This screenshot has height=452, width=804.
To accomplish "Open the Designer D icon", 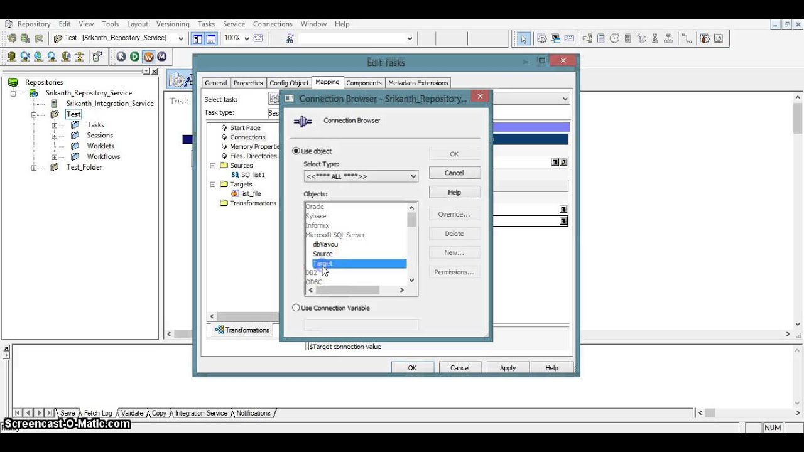I will point(134,56).
